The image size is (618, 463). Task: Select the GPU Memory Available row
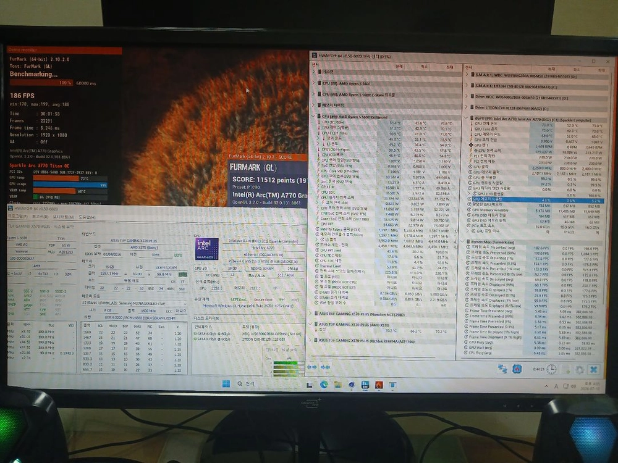[536, 211]
